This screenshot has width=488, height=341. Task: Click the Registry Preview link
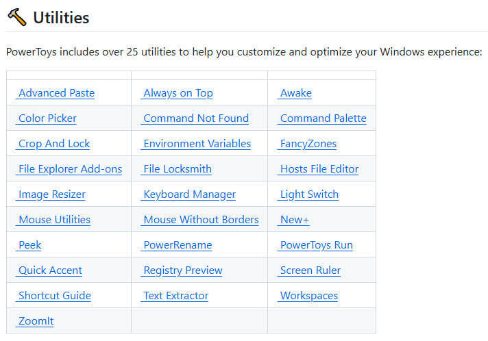(x=182, y=270)
